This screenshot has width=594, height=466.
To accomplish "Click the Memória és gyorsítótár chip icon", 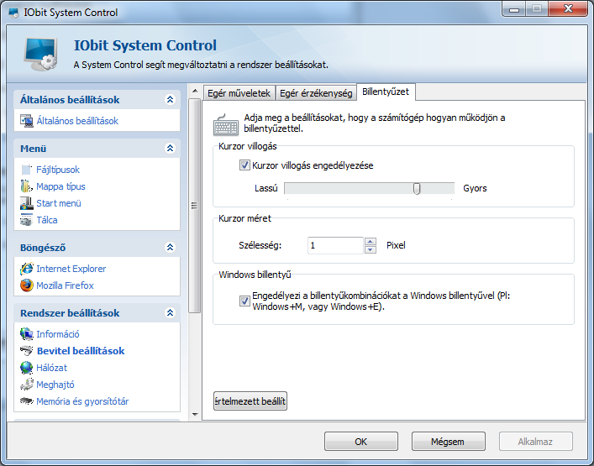I will coord(27,401).
